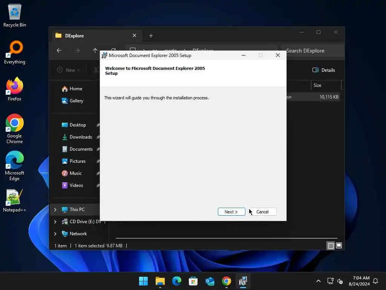386x290 pixels.
Task: Go forward in File Explorer
Action: (77, 51)
